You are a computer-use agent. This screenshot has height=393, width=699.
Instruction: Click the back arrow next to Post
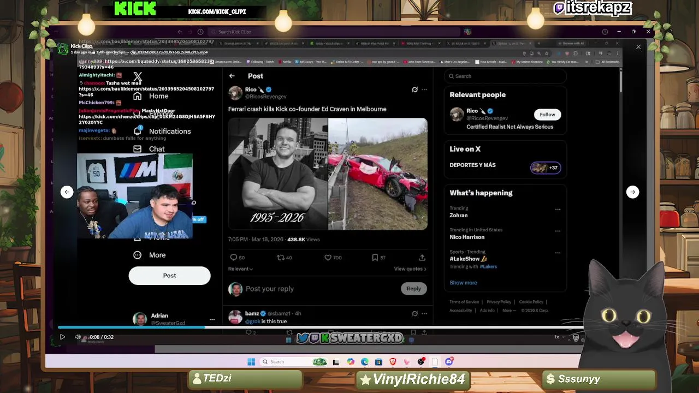[232, 76]
